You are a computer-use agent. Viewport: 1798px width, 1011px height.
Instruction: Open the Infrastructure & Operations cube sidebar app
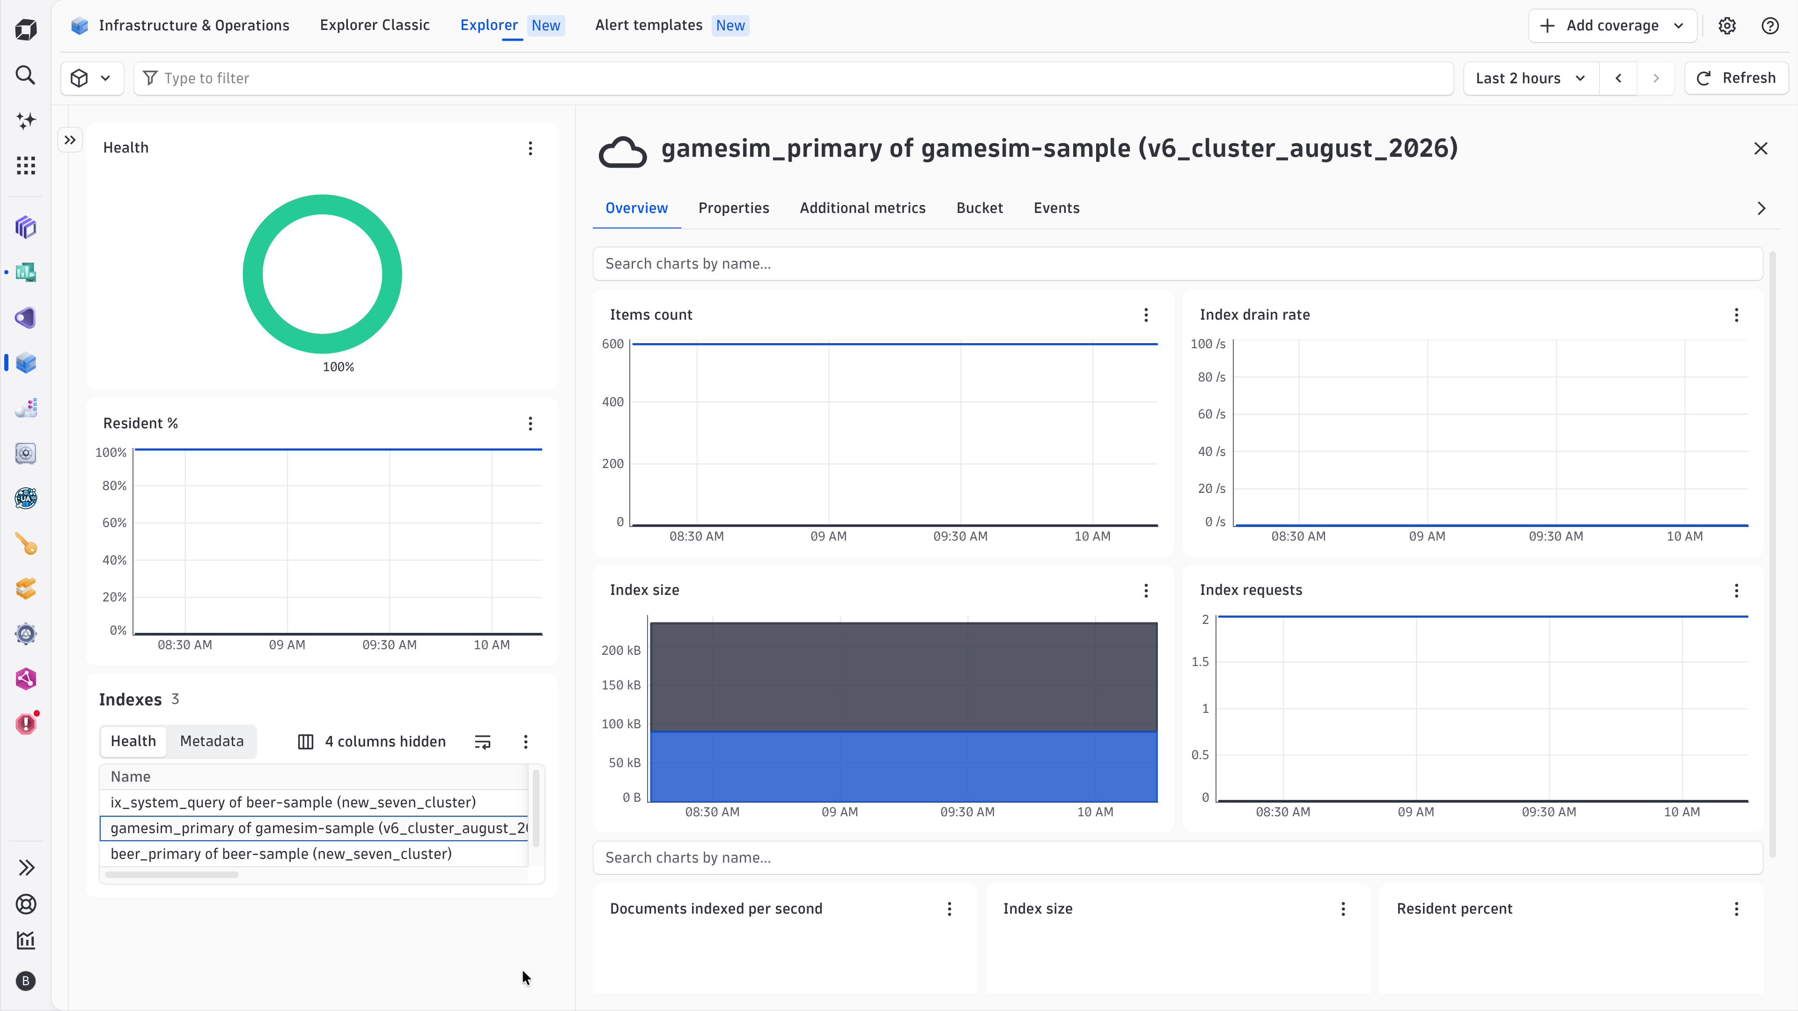pos(26,363)
